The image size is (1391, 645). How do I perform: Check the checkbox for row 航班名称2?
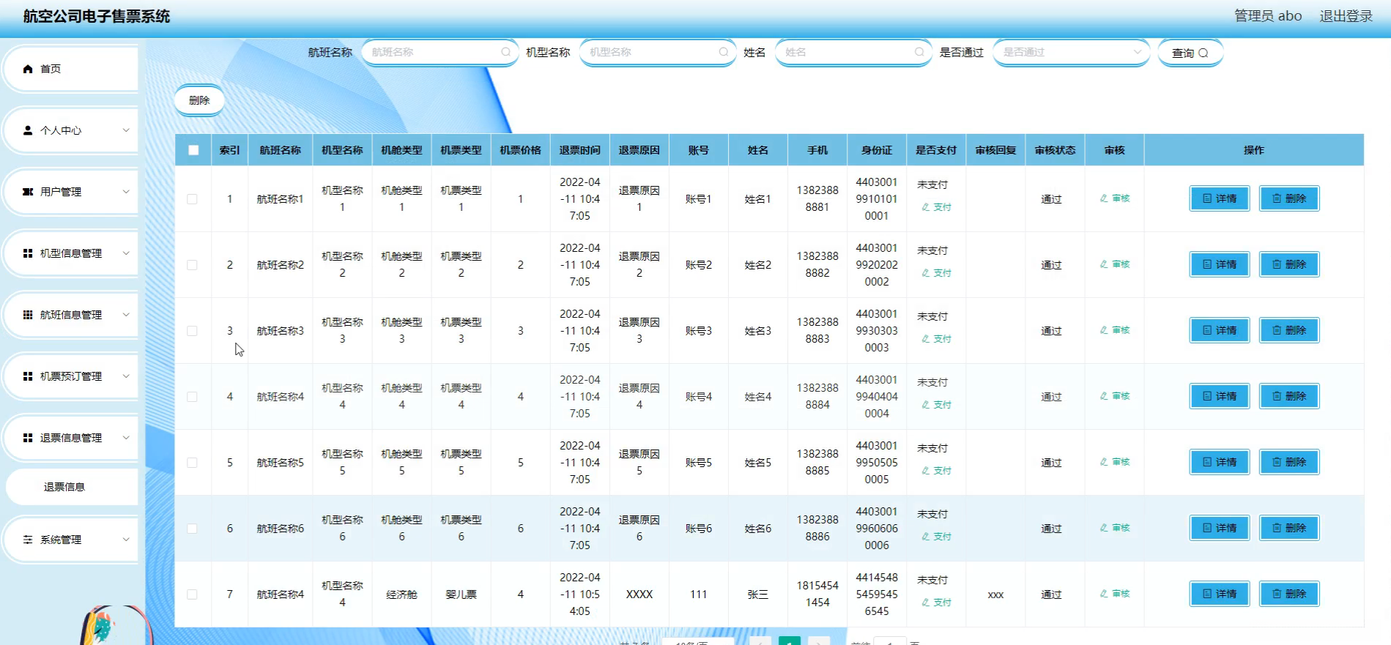pos(192,265)
